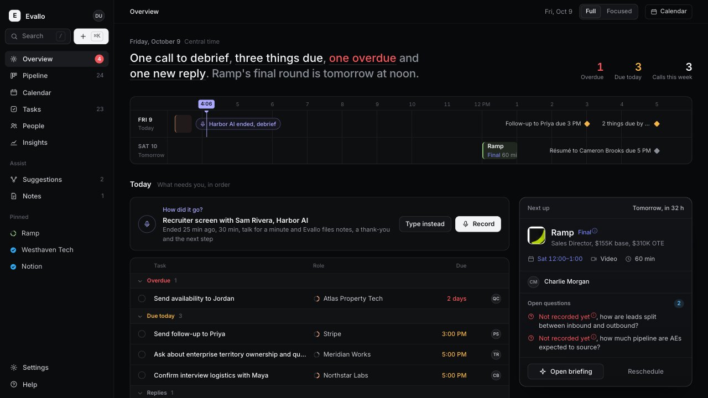This screenshot has height=398, width=708.
Task: Check off Confirm interview logistics with Maya
Action: pos(142,375)
